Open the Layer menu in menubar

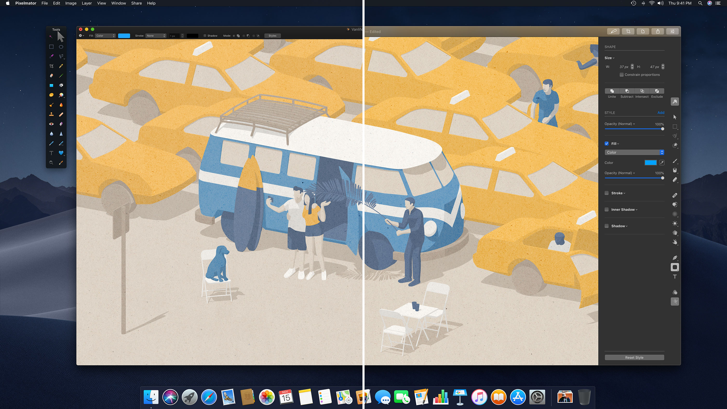tap(86, 3)
